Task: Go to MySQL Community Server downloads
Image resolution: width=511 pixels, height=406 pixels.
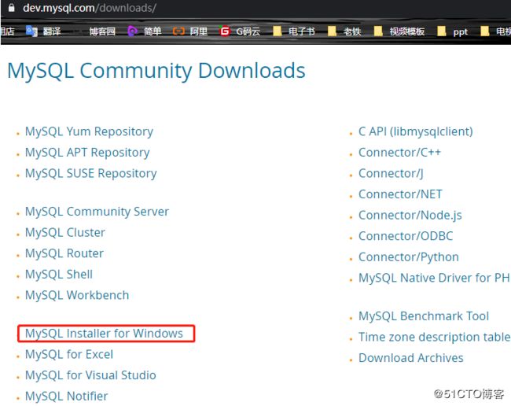Action: [97, 212]
